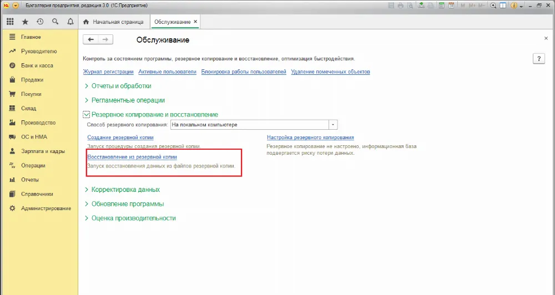555x295 pixels.
Task: Click the home icon on Начальная страница tab
Action: pos(86,22)
